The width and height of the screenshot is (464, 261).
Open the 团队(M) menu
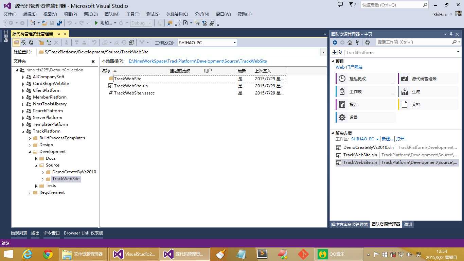(x=112, y=14)
